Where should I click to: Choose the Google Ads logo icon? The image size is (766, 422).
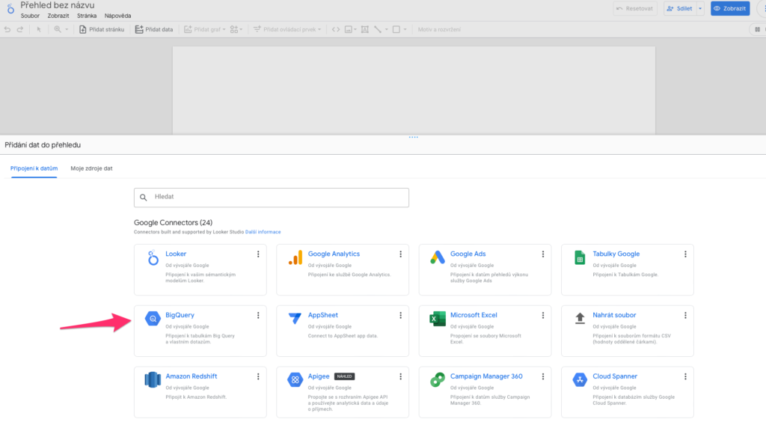(438, 257)
